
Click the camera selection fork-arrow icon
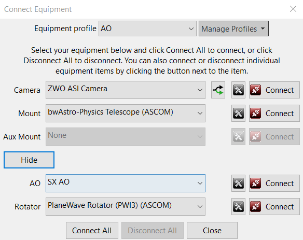(x=218, y=90)
